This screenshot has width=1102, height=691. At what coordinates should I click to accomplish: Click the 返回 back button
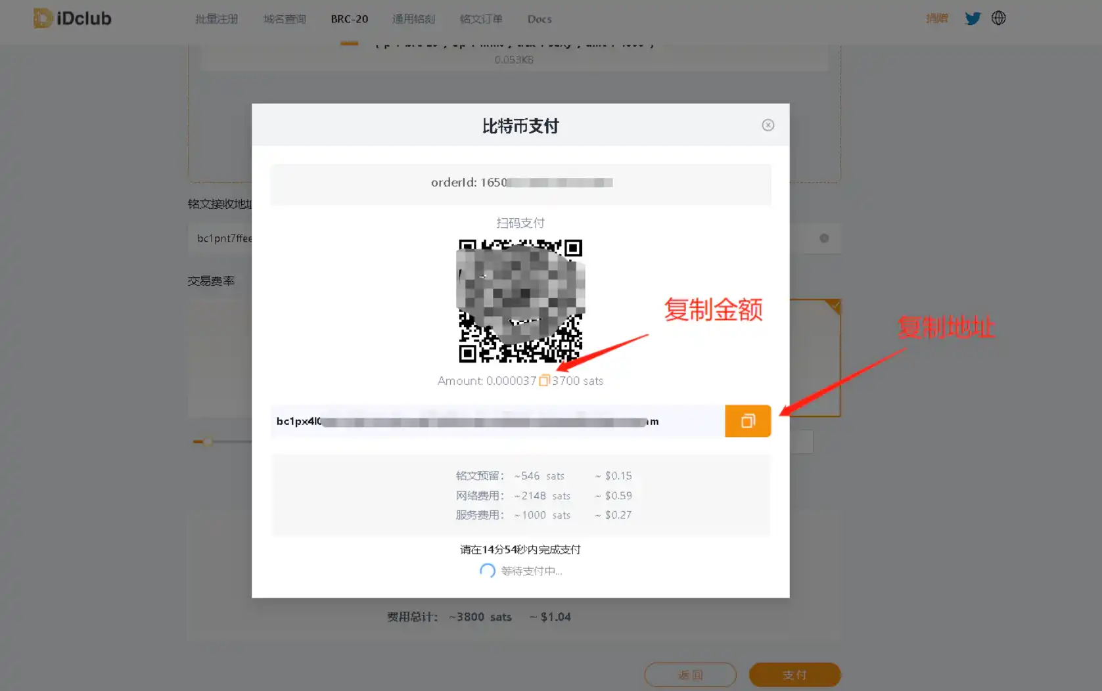(690, 675)
